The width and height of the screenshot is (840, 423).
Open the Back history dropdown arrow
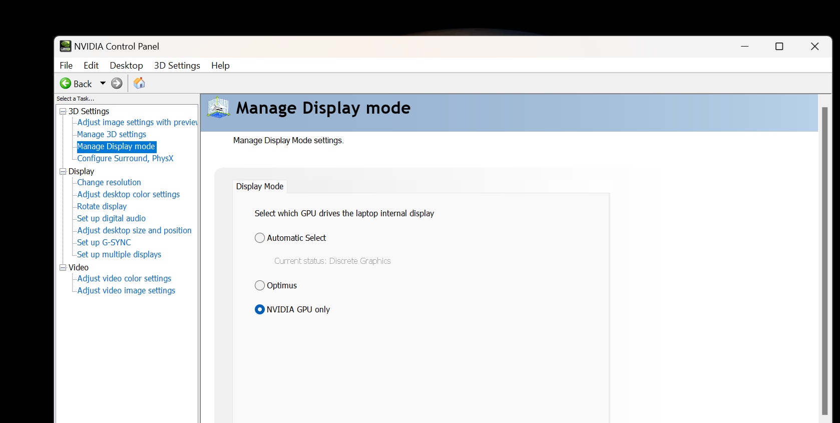[x=103, y=83]
